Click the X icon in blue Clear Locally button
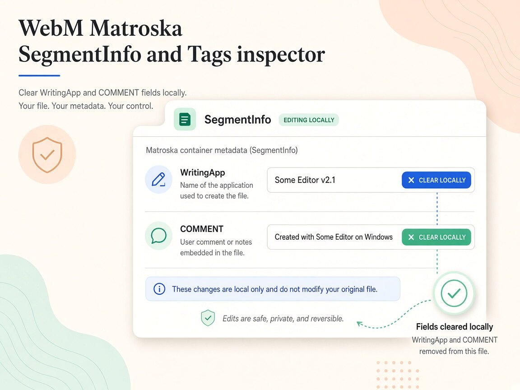 (411, 180)
